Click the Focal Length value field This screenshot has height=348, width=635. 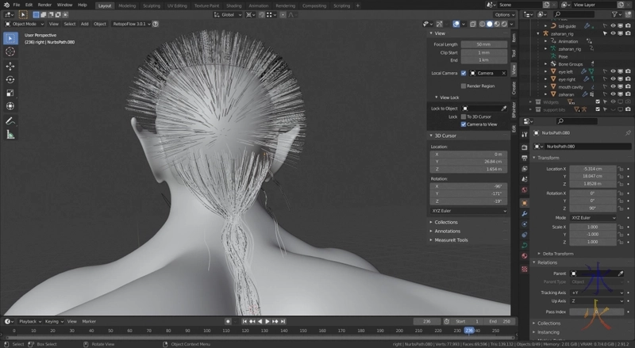click(484, 44)
